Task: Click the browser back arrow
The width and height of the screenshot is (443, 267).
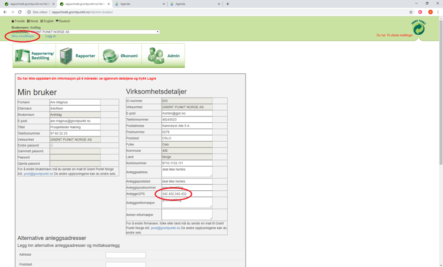Action: pos(5,12)
